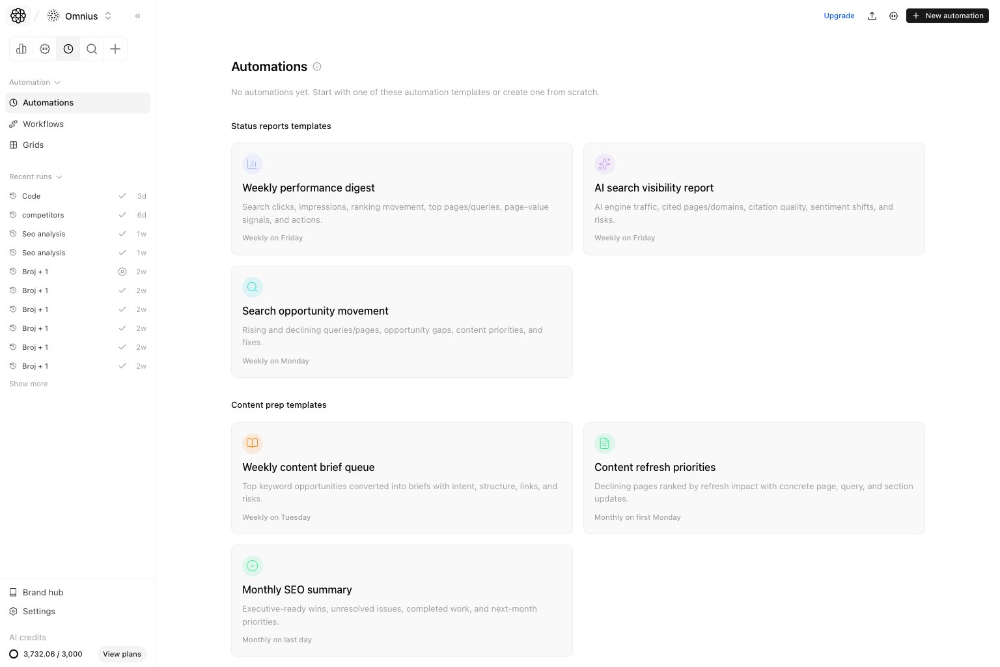Open Settings in sidebar
Viewport: 1000px width, 667px height.
coord(77,611)
